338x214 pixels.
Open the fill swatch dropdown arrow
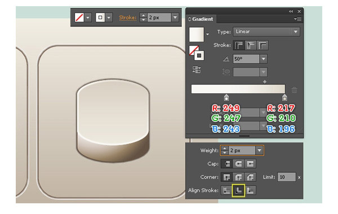(x=88, y=17)
